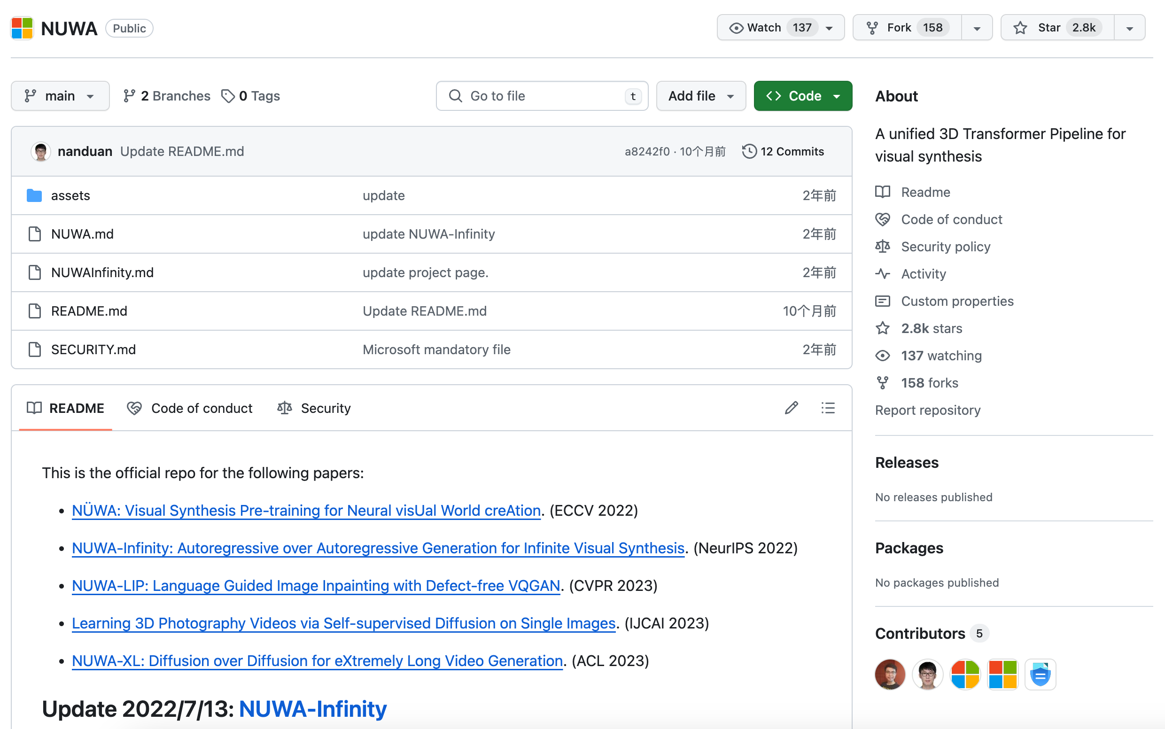The image size is (1165, 729).
Task: Expand the Watch count dropdown
Action: click(x=830, y=28)
